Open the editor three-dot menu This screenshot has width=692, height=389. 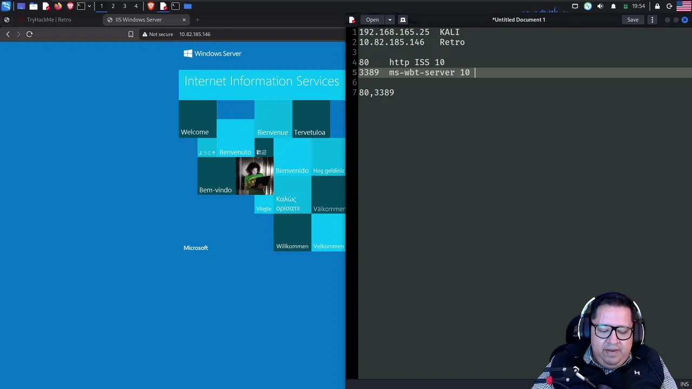point(652,20)
